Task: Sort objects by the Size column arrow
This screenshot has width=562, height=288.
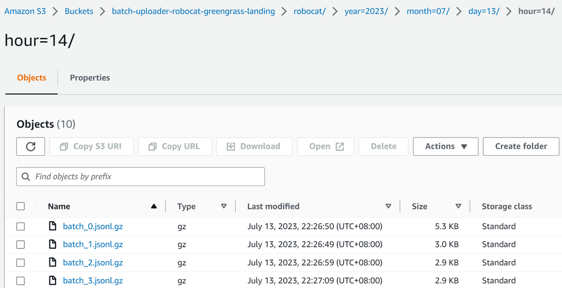Action: [x=458, y=207]
